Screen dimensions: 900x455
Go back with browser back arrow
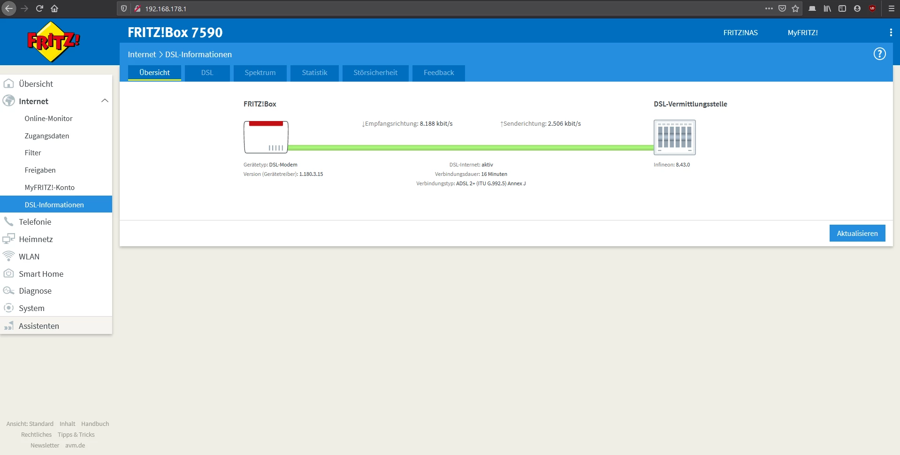9,8
